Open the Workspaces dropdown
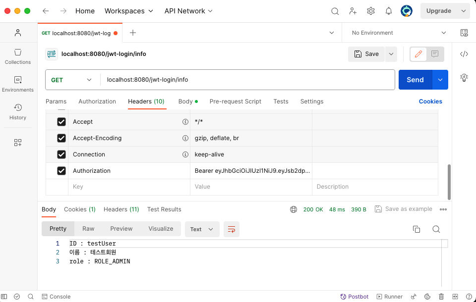The height and width of the screenshot is (302, 476). coord(129,11)
